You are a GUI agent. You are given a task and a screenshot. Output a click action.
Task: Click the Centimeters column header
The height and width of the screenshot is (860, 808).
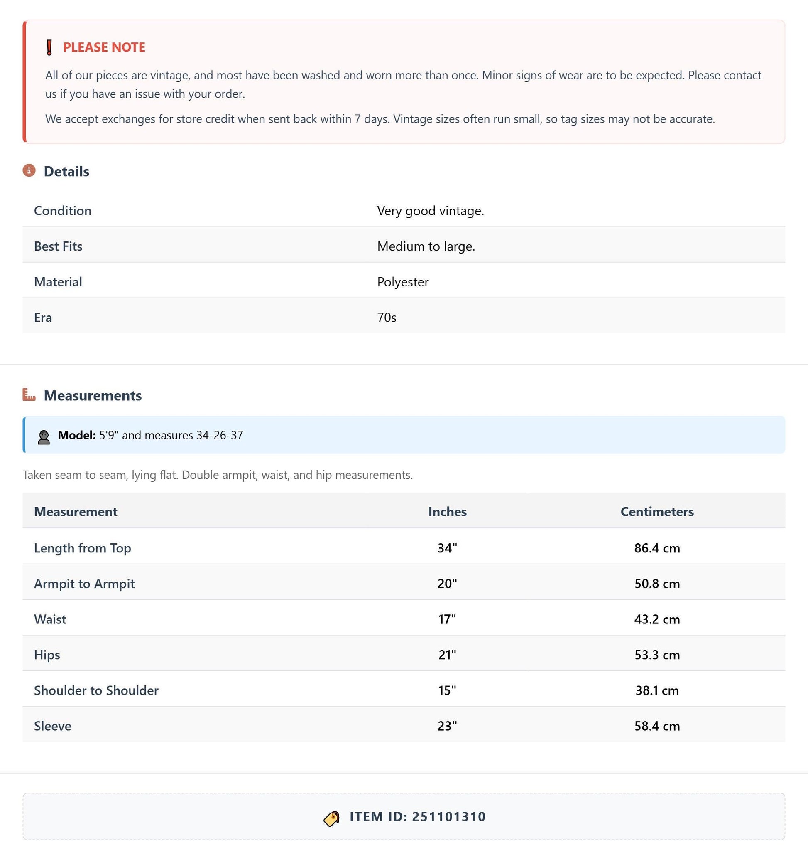tap(657, 511)
